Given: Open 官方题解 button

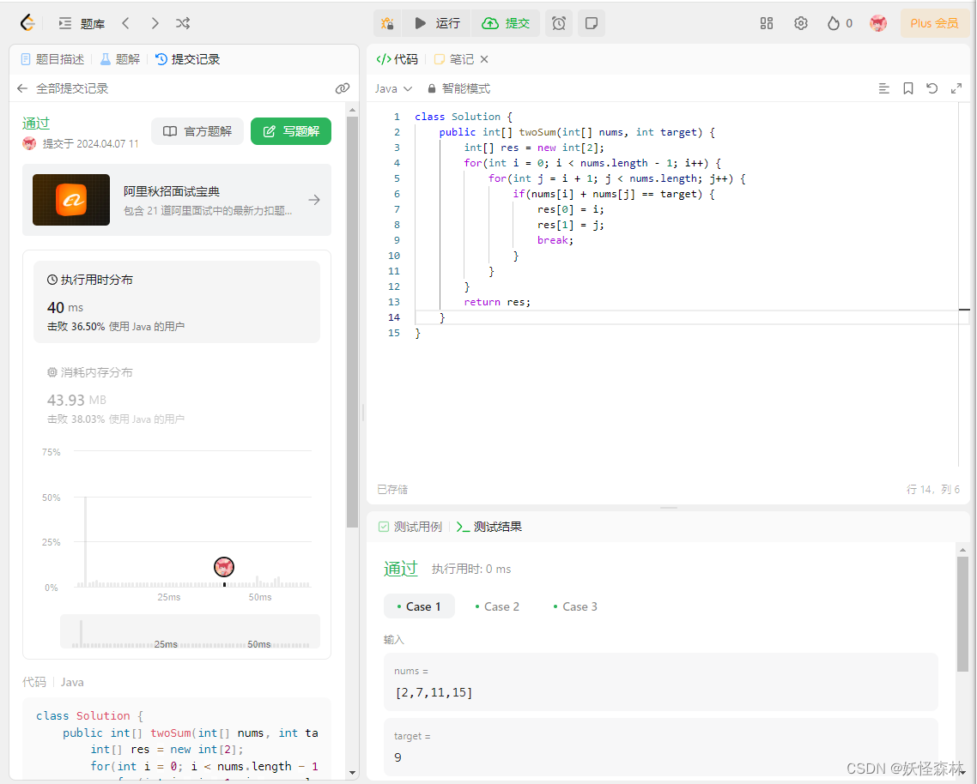Looking at the screenshot, I should (197, 131).
